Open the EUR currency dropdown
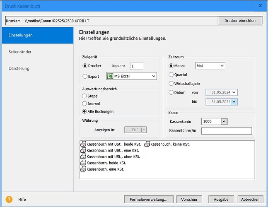Viewport: 268px width, 207px height. 144,130
